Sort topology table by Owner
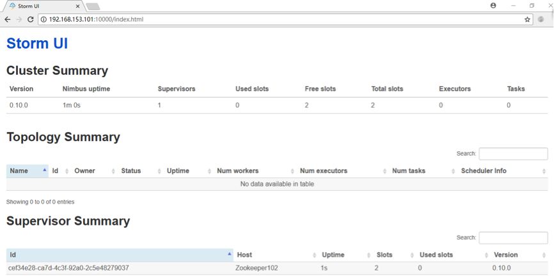554x279 pixels. point(94,170)
